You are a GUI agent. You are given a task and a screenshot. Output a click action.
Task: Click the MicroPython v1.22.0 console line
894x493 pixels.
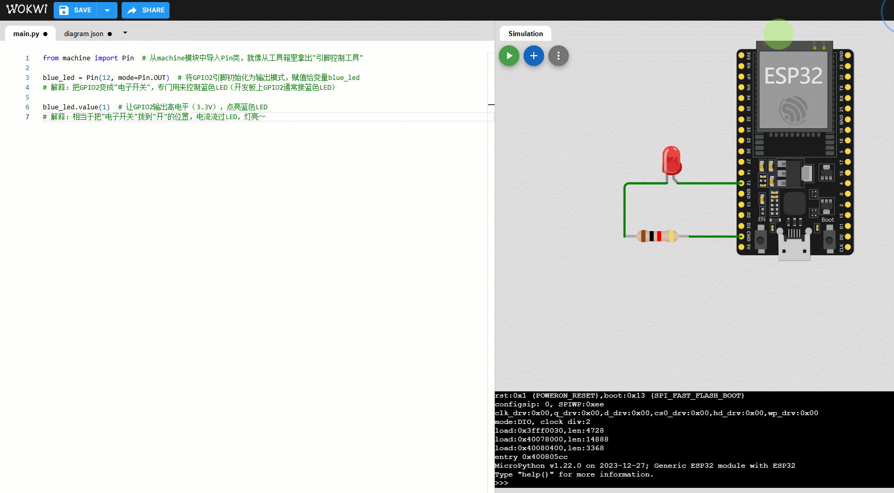point(645,466)
